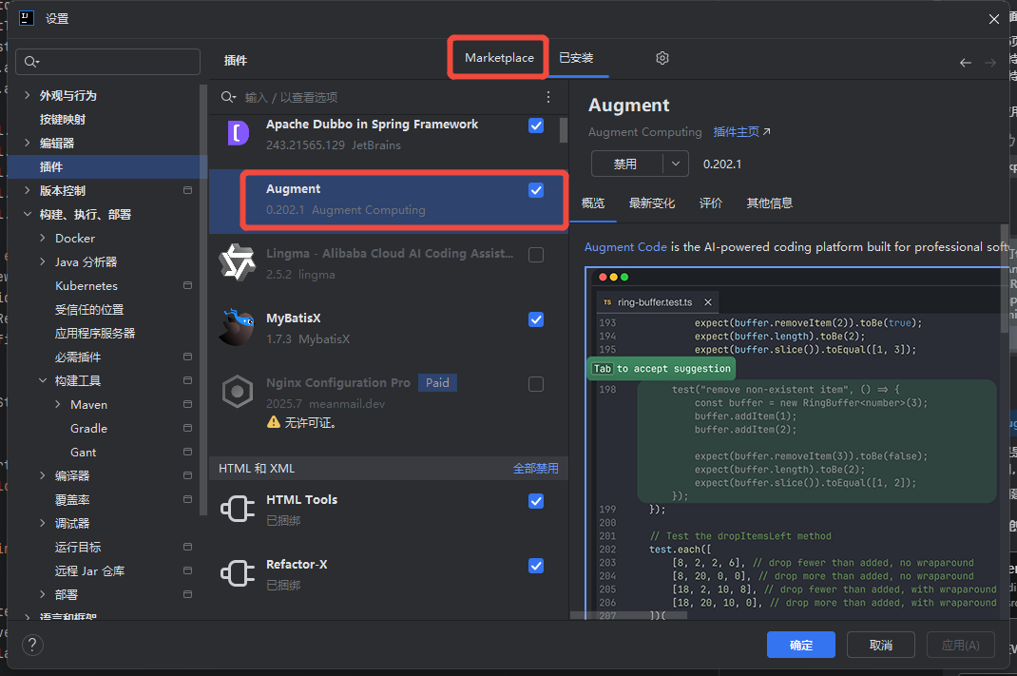The height and width of the screenshot is (676, 1017).
Task: Click the project-level icon next to 远程 Jar 仓库
Action: (x=187, y=570)
